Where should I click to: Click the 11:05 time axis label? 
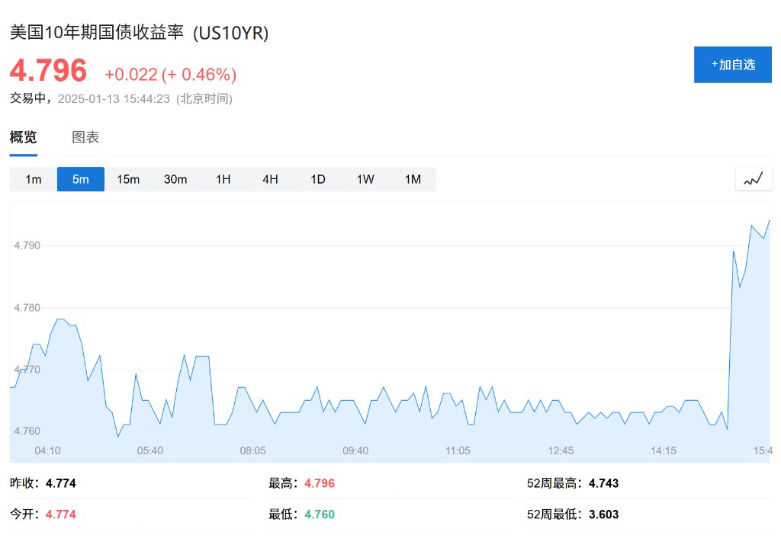point(458,450)
